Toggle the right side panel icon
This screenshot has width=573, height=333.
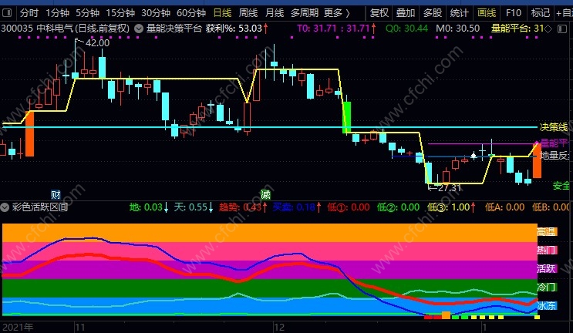563,29
